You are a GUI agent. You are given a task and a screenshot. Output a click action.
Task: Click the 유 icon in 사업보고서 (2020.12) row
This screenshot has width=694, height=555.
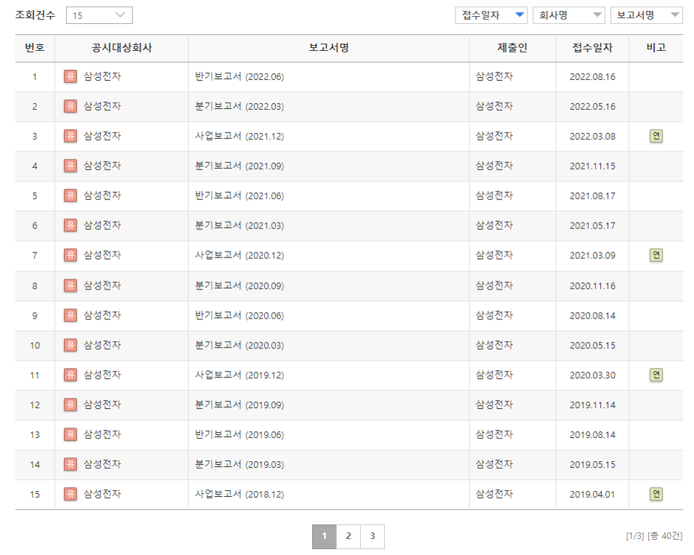pyautogui.click(x=71, y=255)
